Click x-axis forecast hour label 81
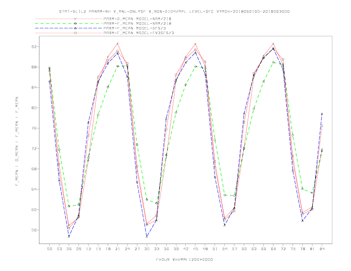 coord(312,249)
